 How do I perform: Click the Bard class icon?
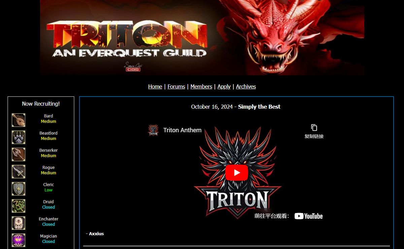tap(19, 120)
